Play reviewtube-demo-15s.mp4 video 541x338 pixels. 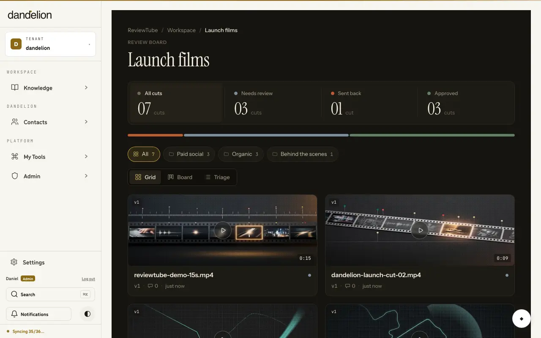coord(223,230)
